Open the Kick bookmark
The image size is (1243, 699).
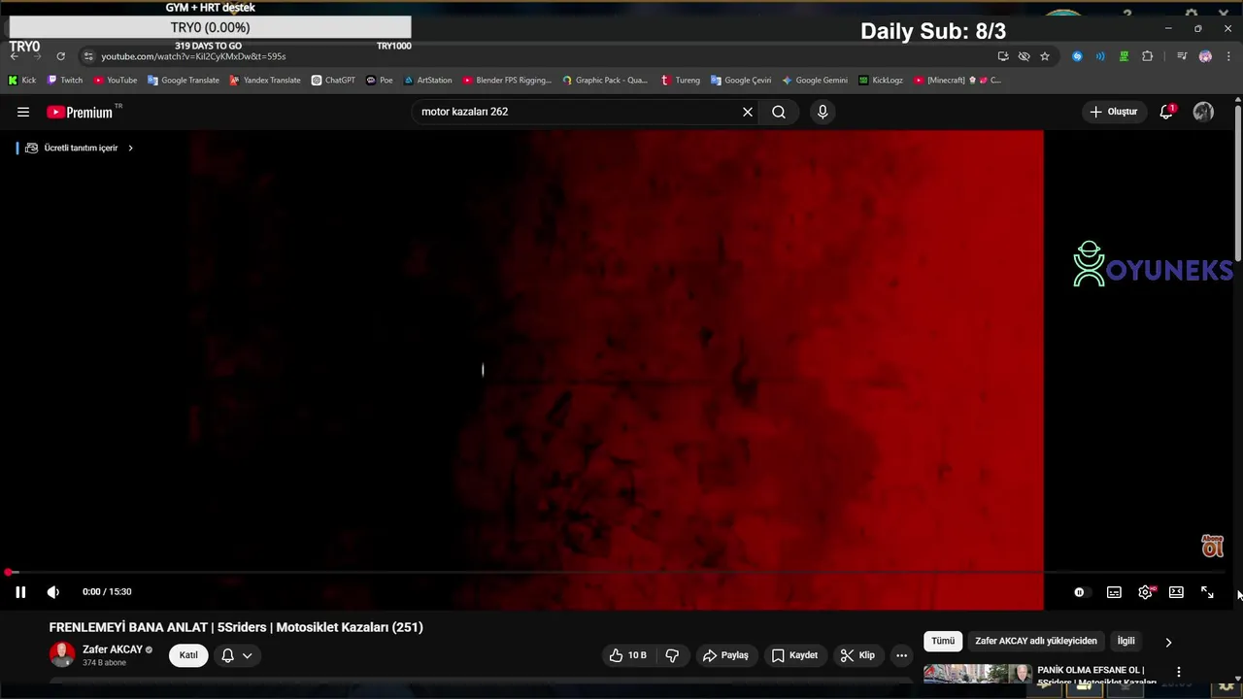coord(22,81)
